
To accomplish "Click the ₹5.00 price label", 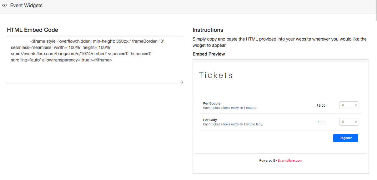I will (x=321, y=105).
